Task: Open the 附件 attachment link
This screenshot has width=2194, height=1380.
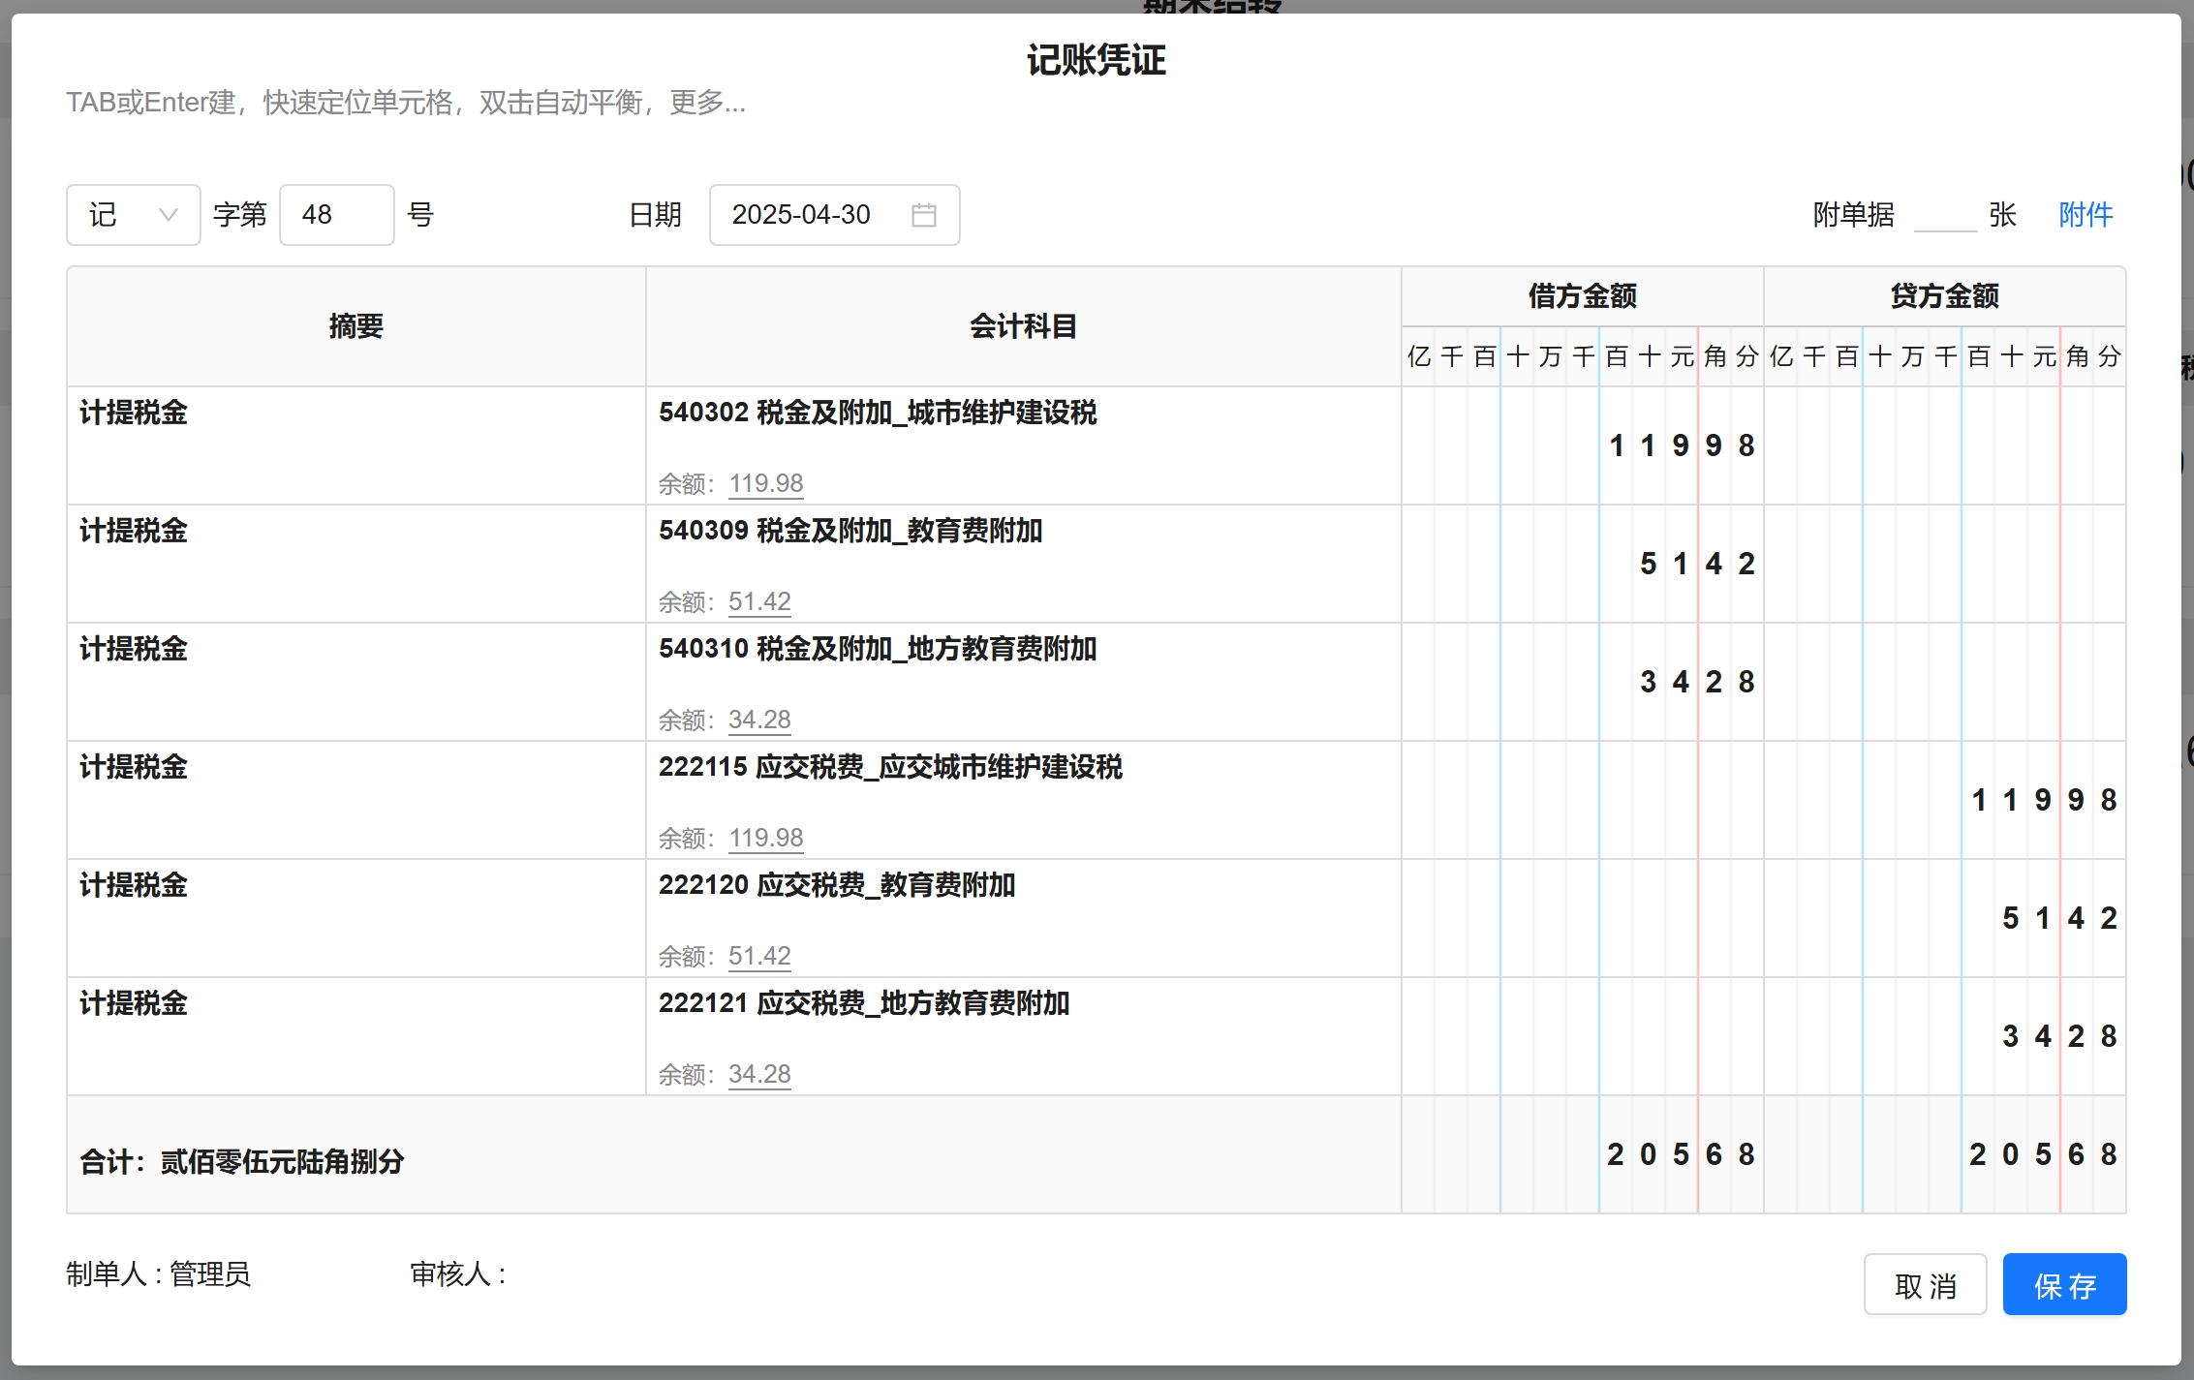Action: tap(2085, 215)
